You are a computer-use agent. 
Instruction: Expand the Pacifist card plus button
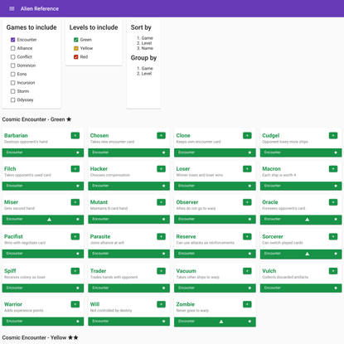point(75,236)
